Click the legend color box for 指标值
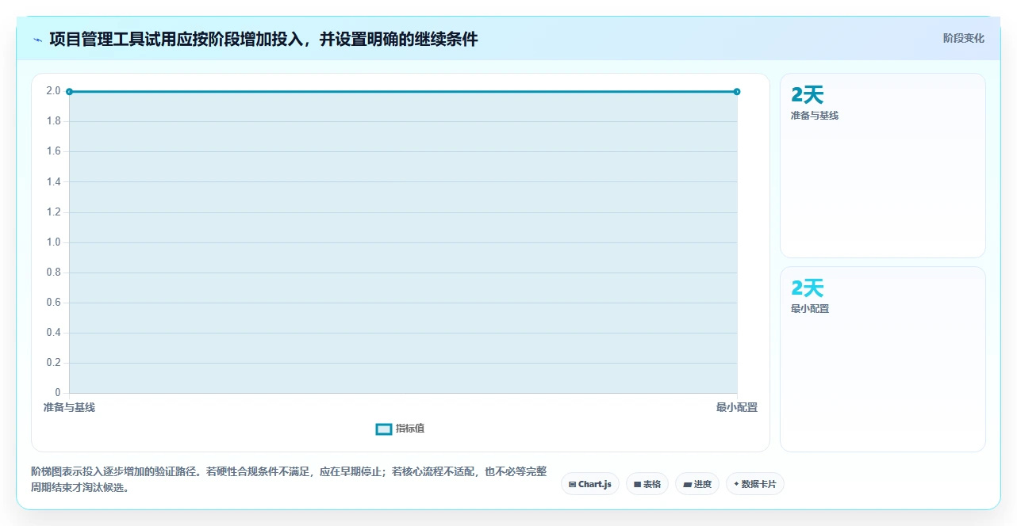 pyautogui.click(x=384, y=429)
